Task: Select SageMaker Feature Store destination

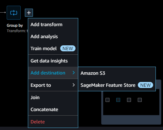Action: click(x=117, y=85)
